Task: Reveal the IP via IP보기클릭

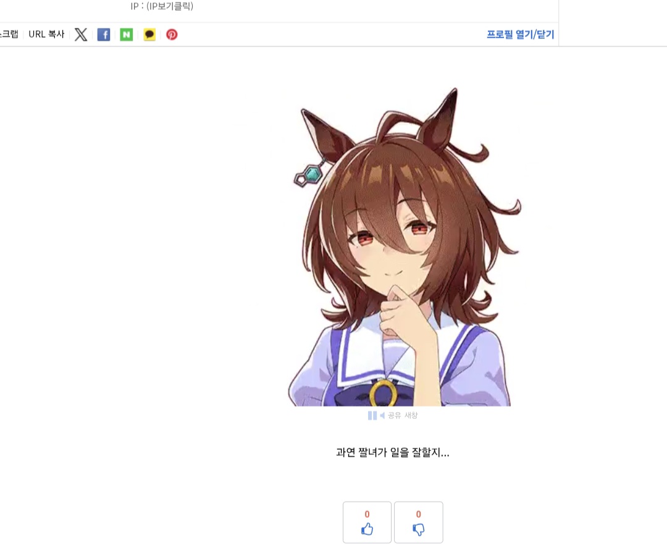Action: coord(170,6)
